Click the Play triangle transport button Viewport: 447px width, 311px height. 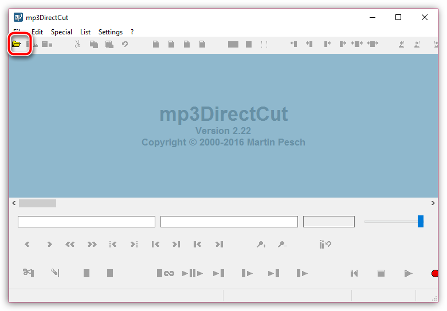408,273
